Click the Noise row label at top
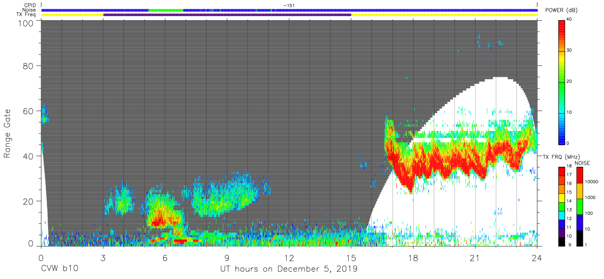The height and width of the screenshot is (279, 604). click(29, 10)
